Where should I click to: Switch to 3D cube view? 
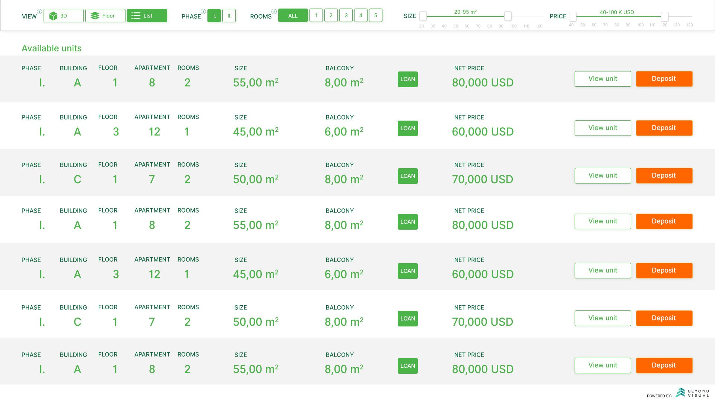[64, 16]
